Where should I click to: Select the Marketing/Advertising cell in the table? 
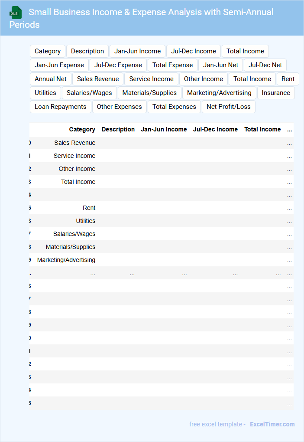click(x=66, y=260)
